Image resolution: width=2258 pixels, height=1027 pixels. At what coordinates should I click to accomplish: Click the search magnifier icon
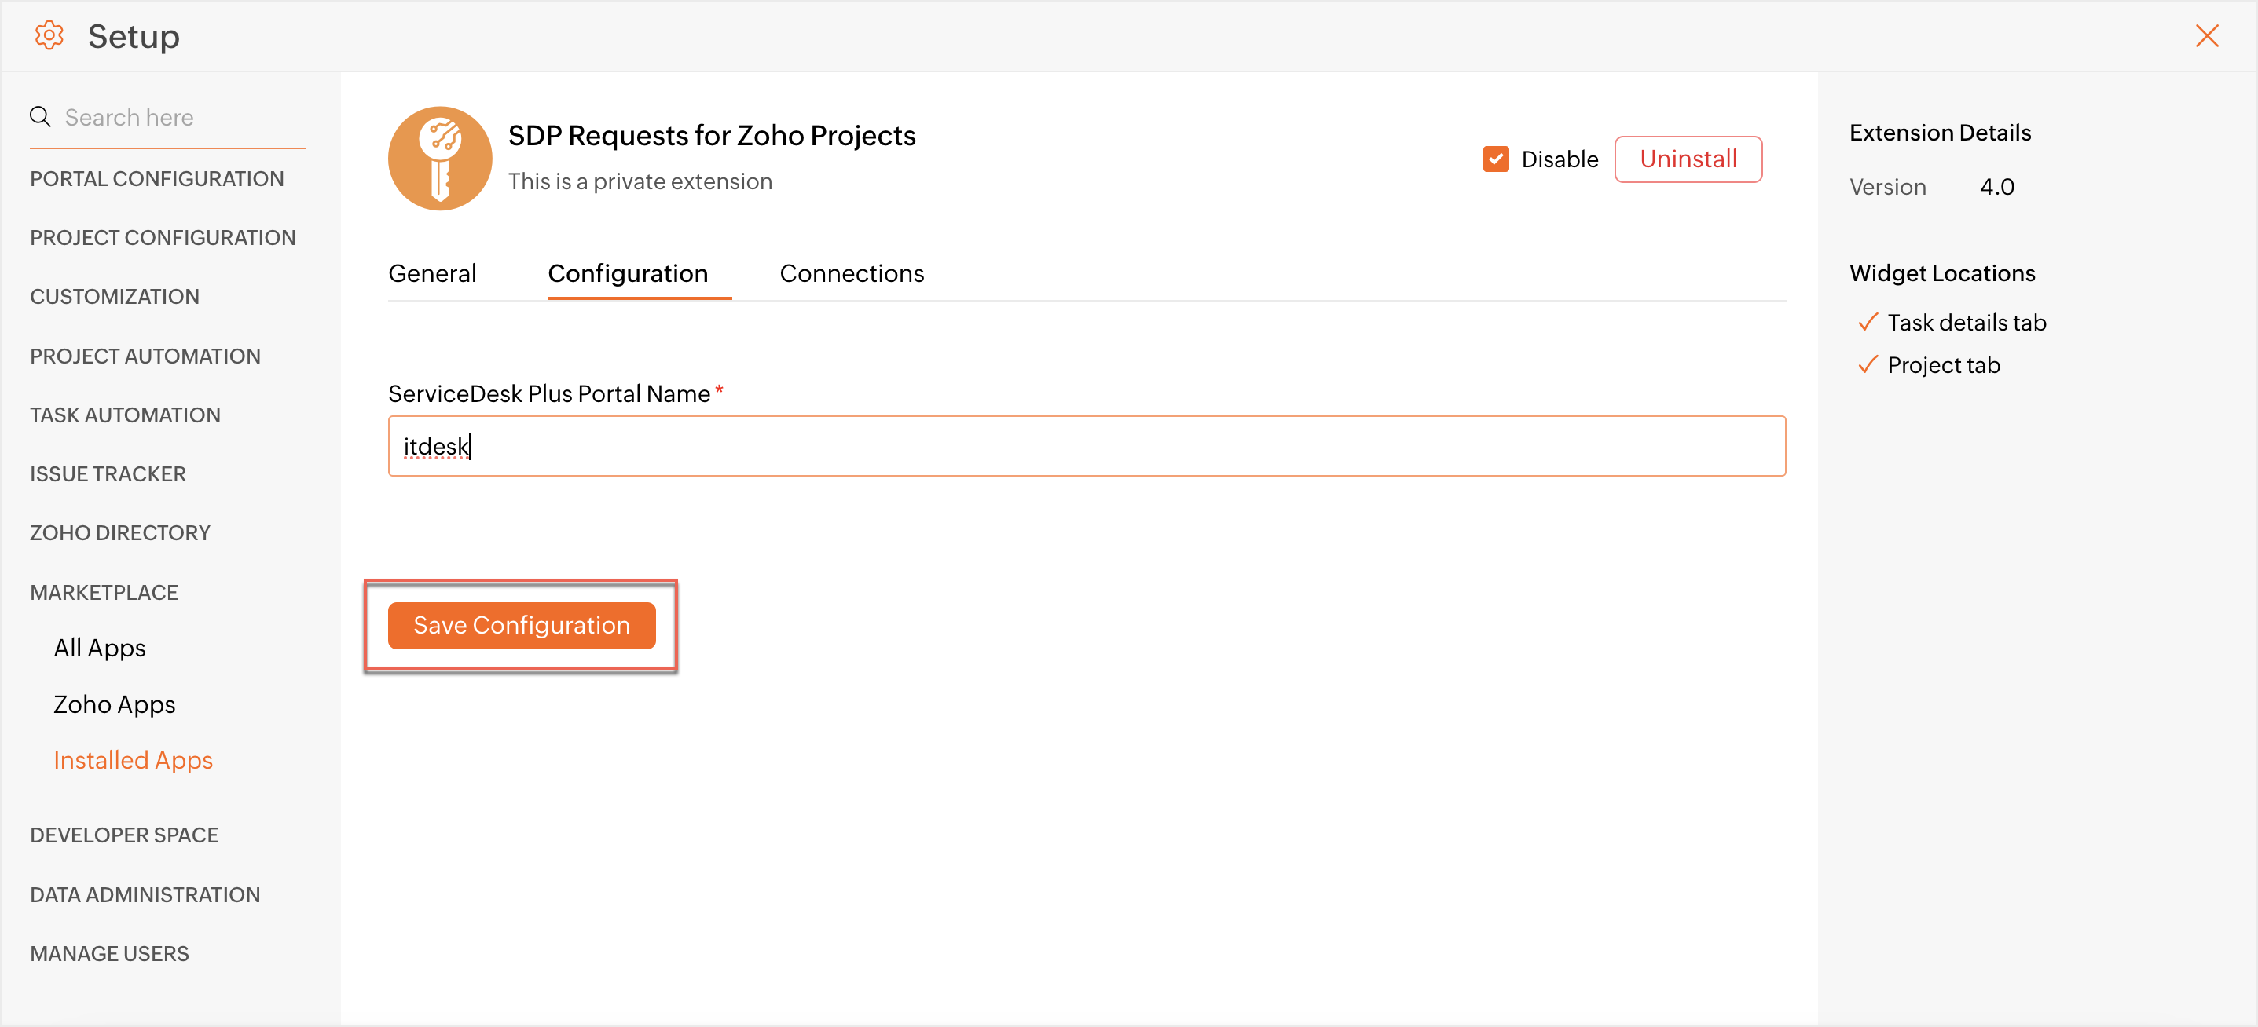pyautogui.click(x=40, y=116)
